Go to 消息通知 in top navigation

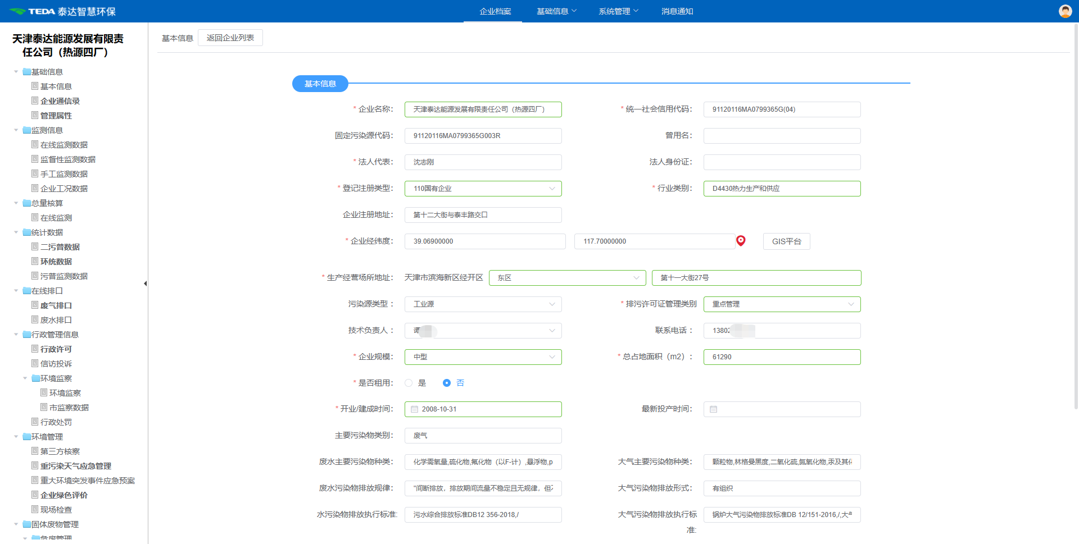coord(677,11)
